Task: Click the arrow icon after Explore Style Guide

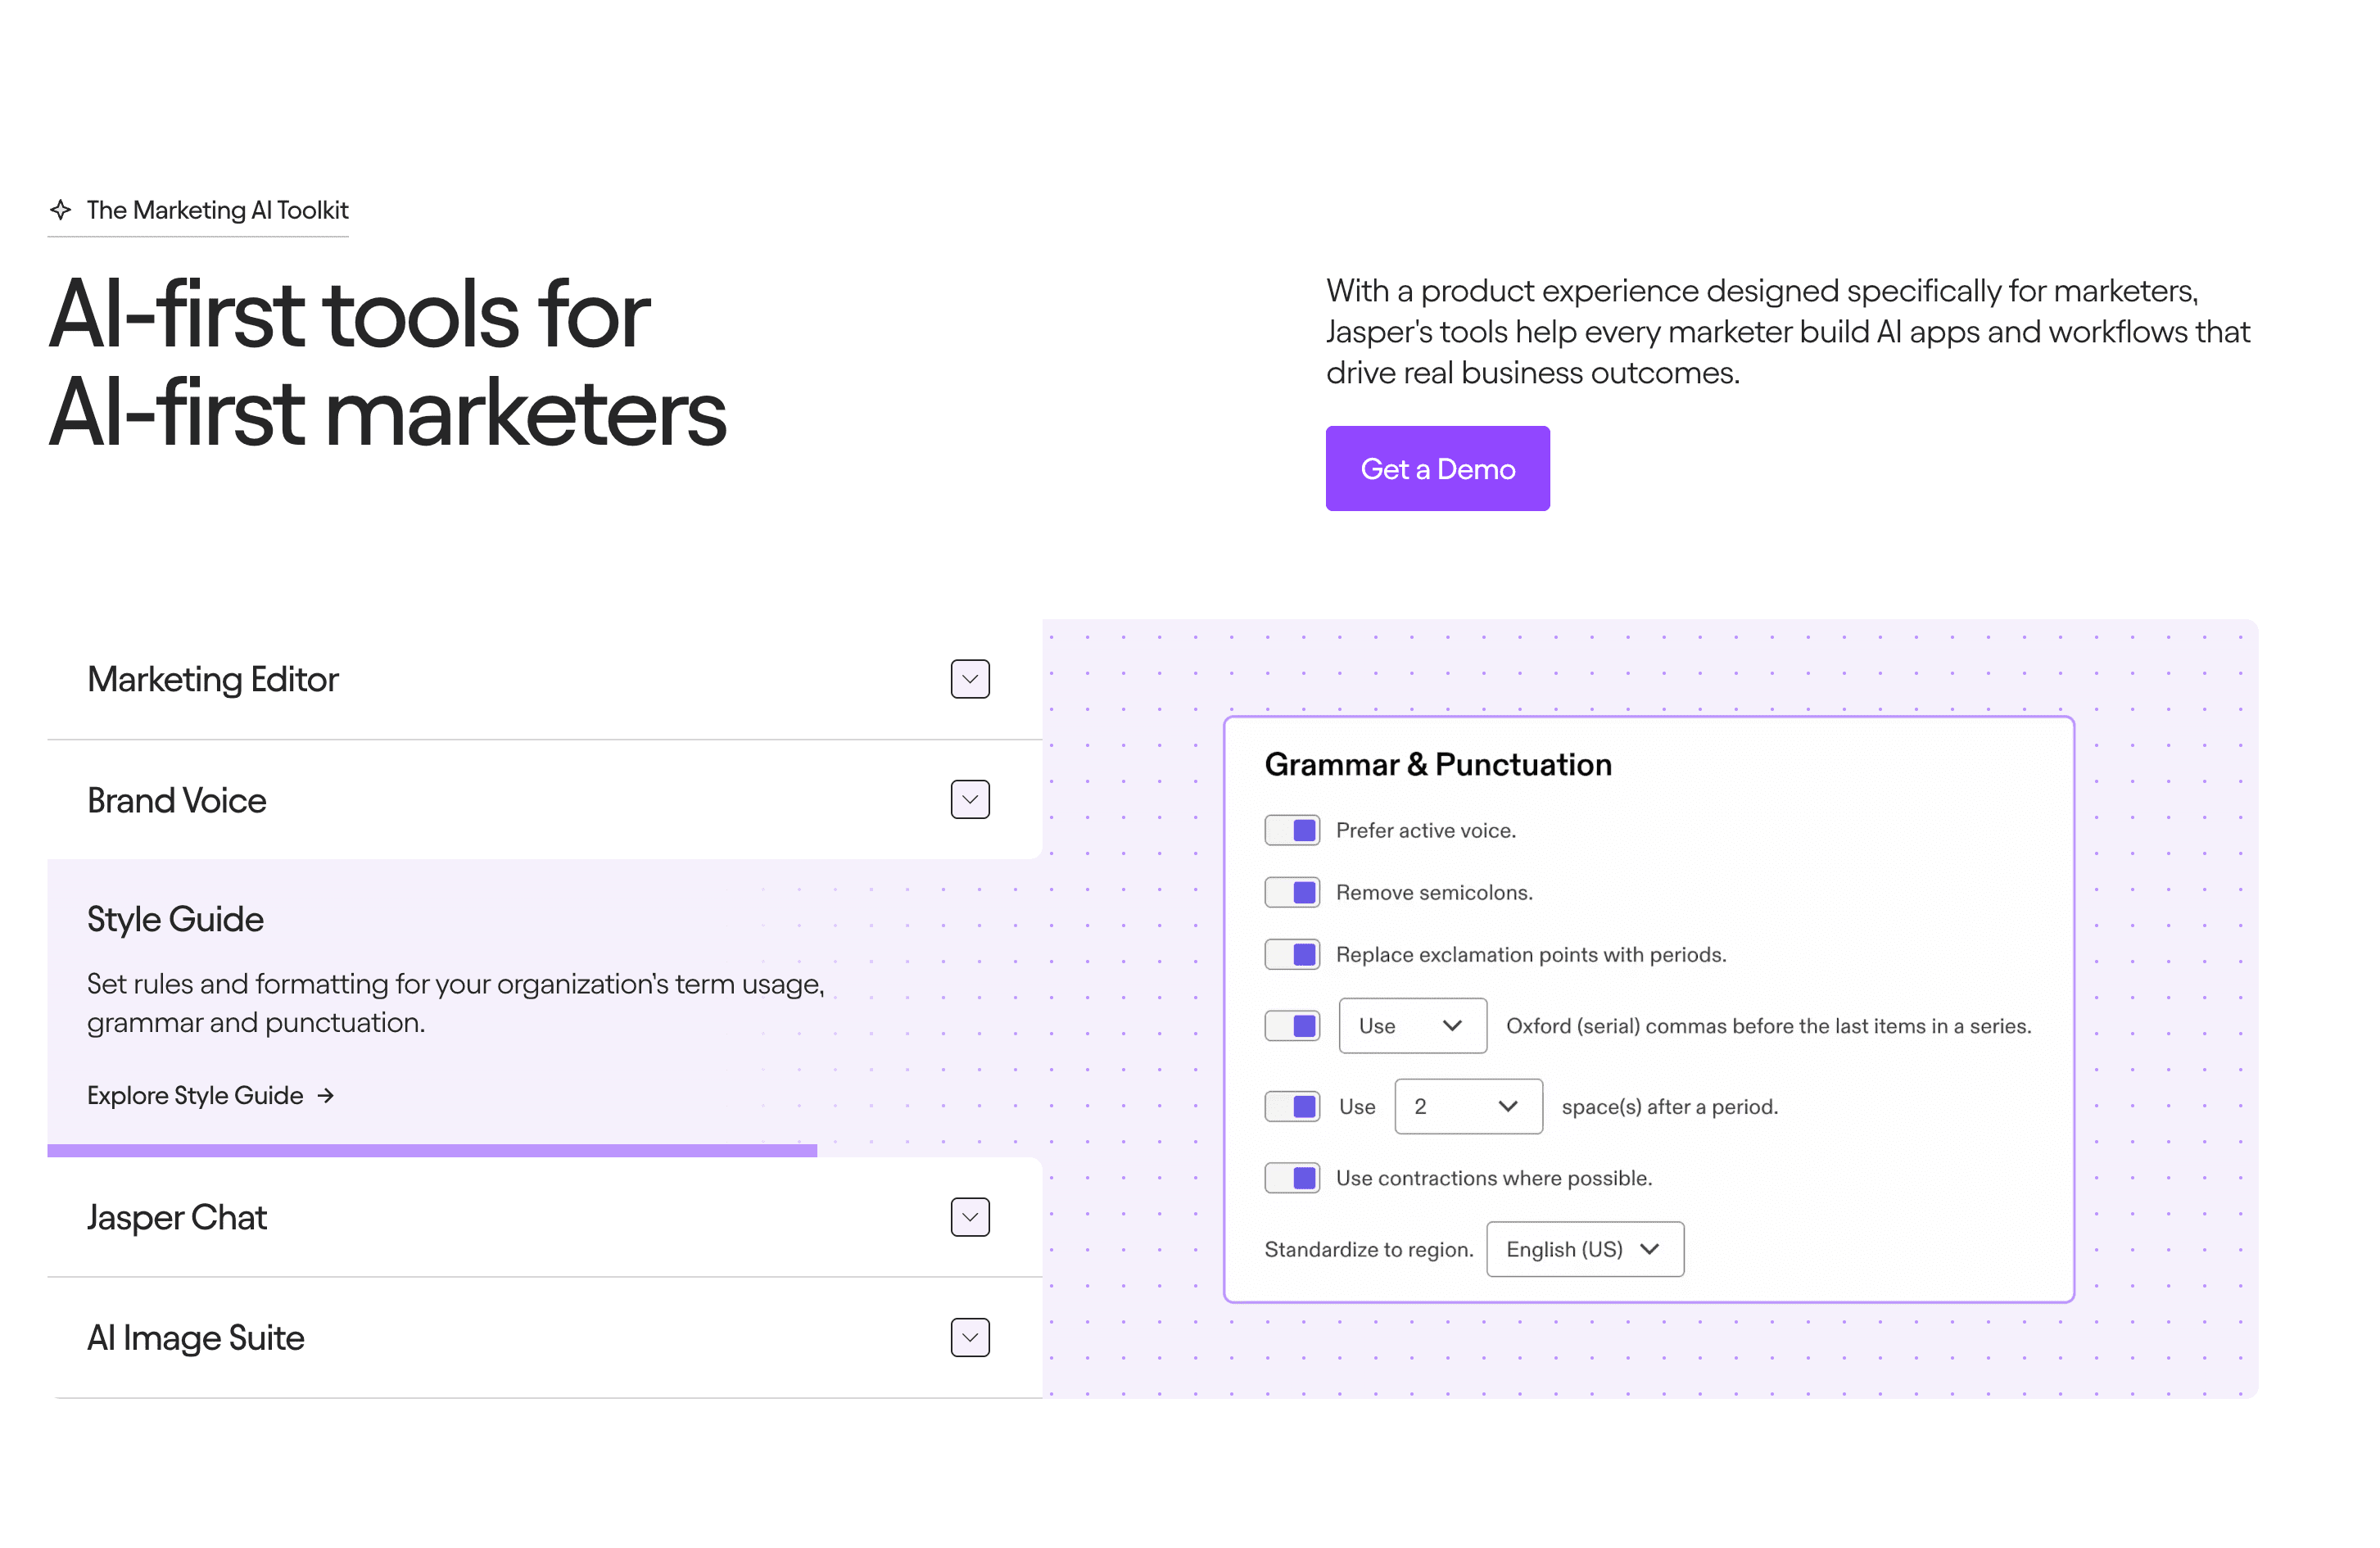Action: click(325, 1096)
